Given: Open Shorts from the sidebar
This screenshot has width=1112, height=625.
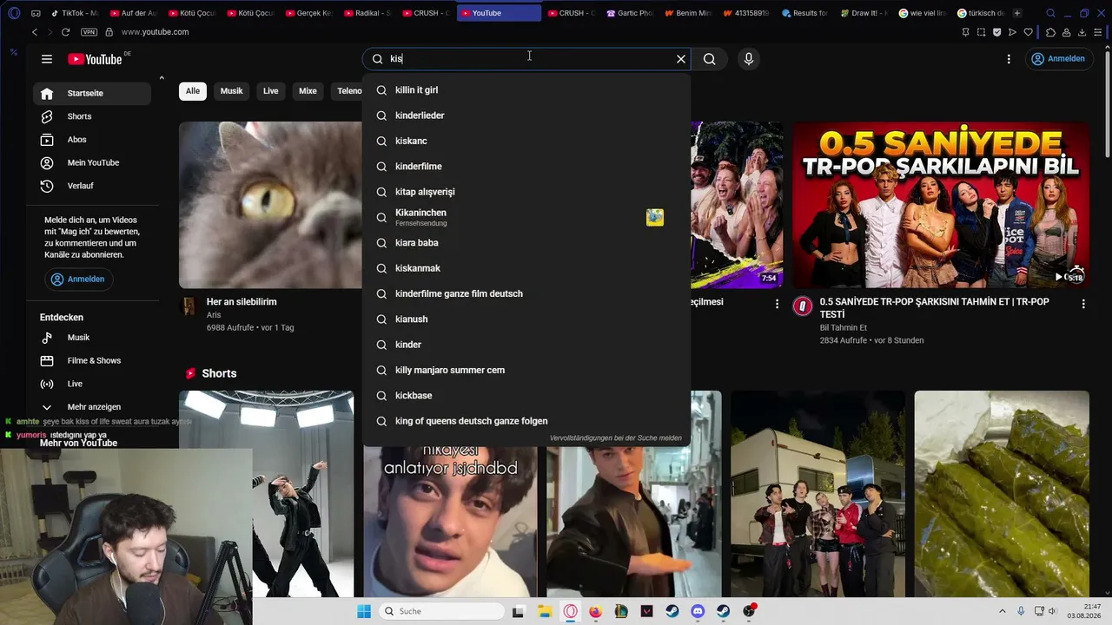Looking at the screenshot, I should (x=93, y=116).
